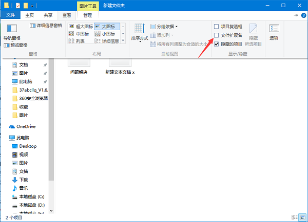Expand the layout gallery more arrow

pos(123,40)
